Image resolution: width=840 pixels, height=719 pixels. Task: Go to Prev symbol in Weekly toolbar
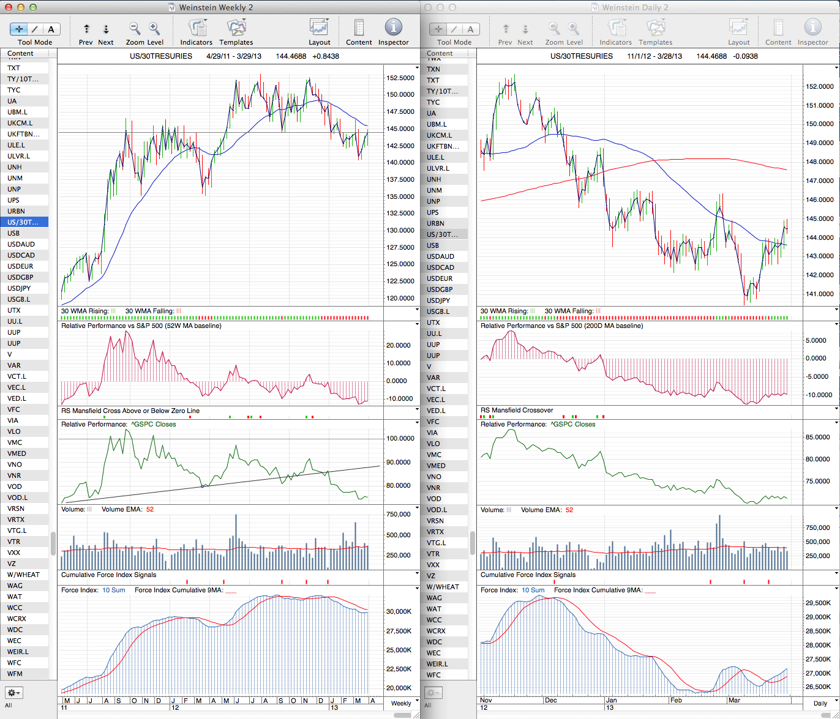86,29
